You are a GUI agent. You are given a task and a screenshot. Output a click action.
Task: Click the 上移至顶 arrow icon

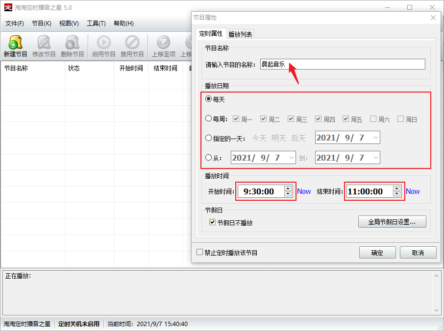click(x=163, y=43)
